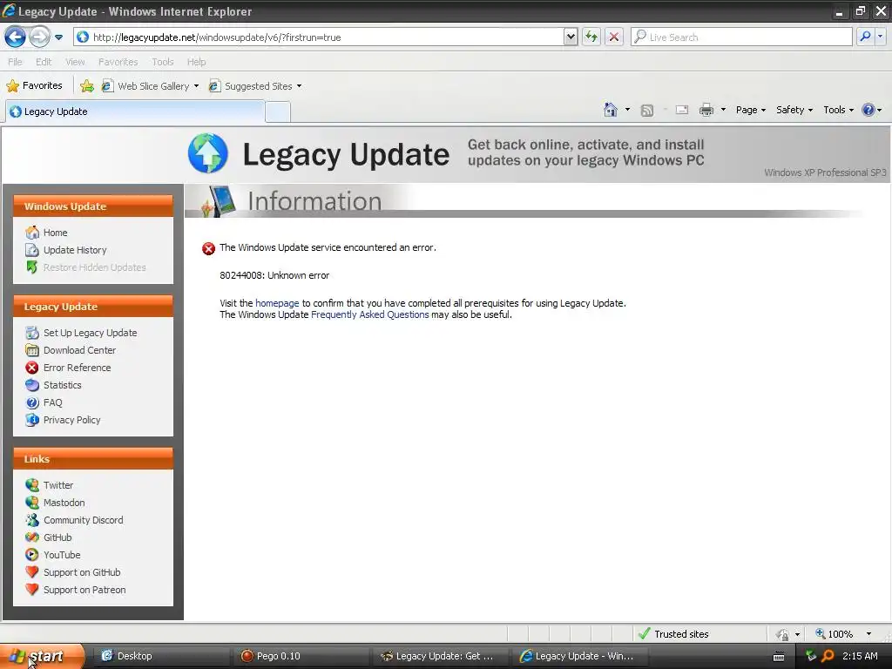The width and height of the screenshot is (892, 669).
Task: Click the address bar URL field
Action: pyautogui.click(x=319, y=37)
